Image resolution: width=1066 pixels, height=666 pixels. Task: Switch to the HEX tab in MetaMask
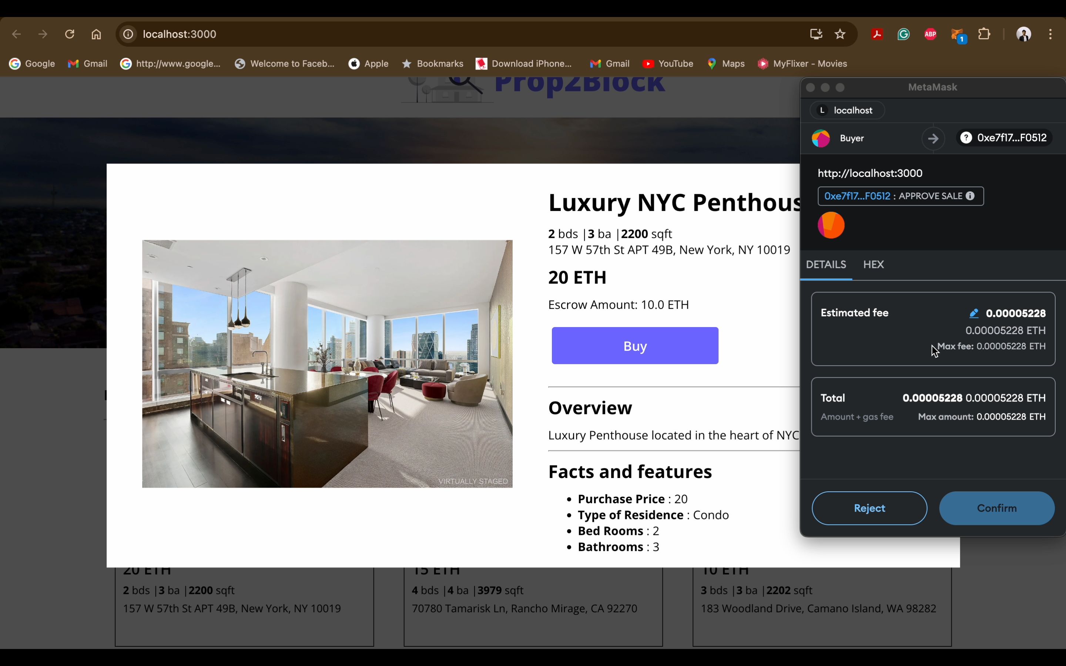[874, 264]
